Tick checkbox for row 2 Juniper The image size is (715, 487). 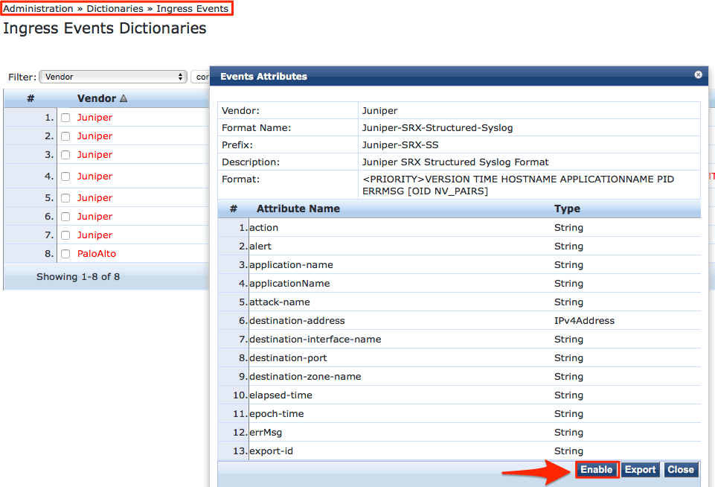click(x=65, y=136)
